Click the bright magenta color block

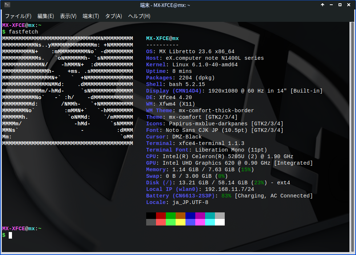(200, 222)
